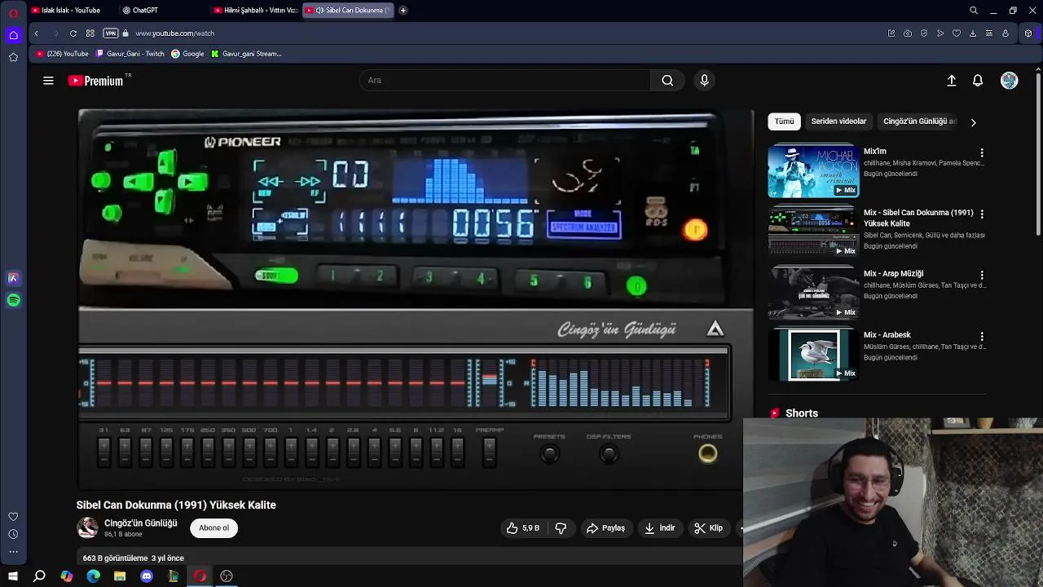Expand description showing 663 B görüntüleme
Screen dimensions: 1043x587
click(x=134, y=558)
